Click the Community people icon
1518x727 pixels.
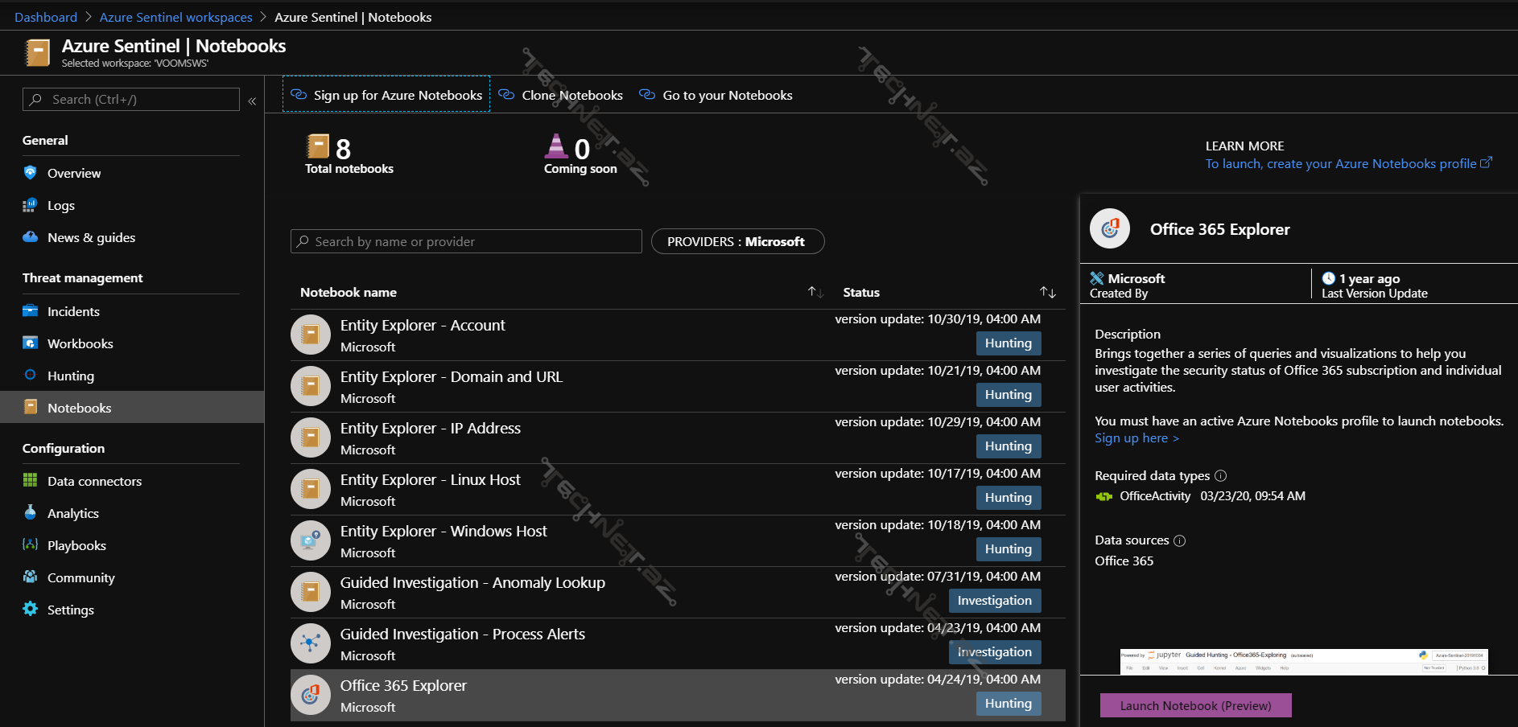point(31,577)
